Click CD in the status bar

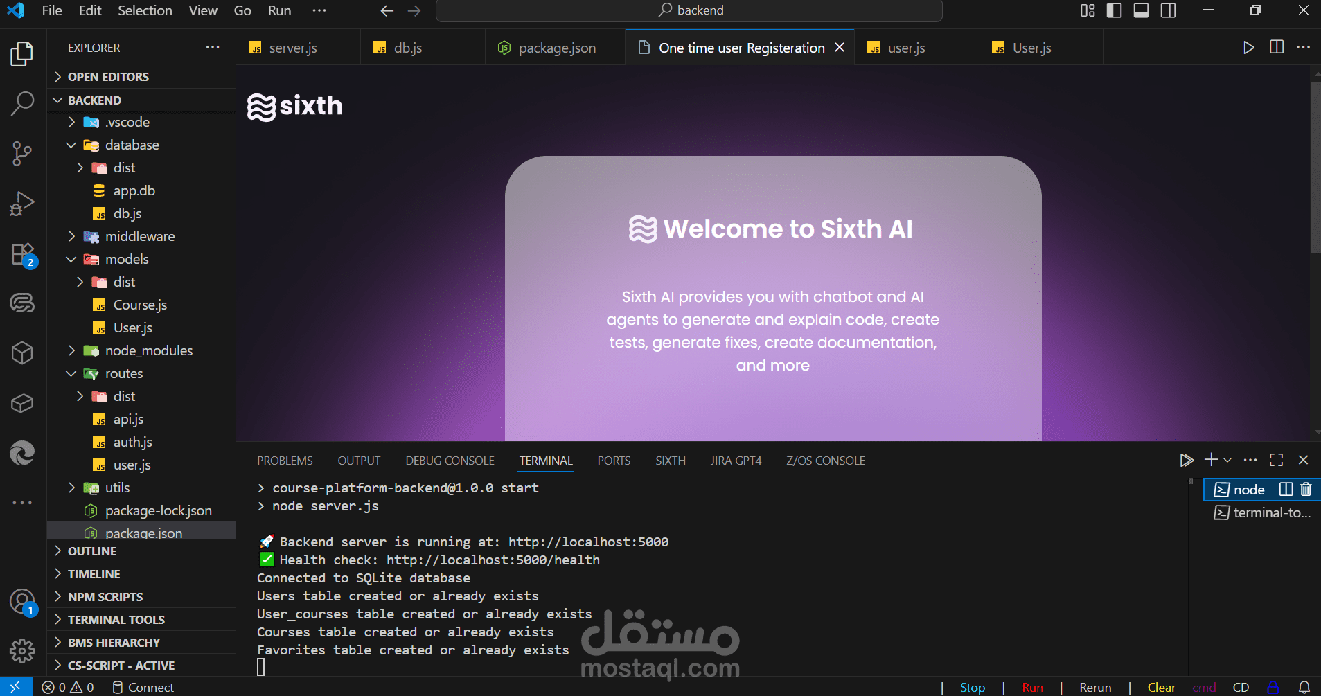[1241, 688]
